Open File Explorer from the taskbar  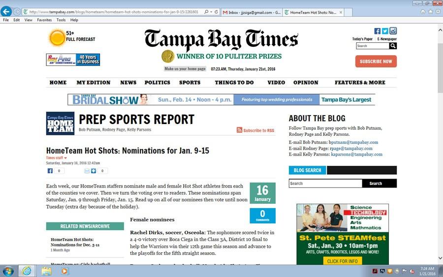[46, 272]
